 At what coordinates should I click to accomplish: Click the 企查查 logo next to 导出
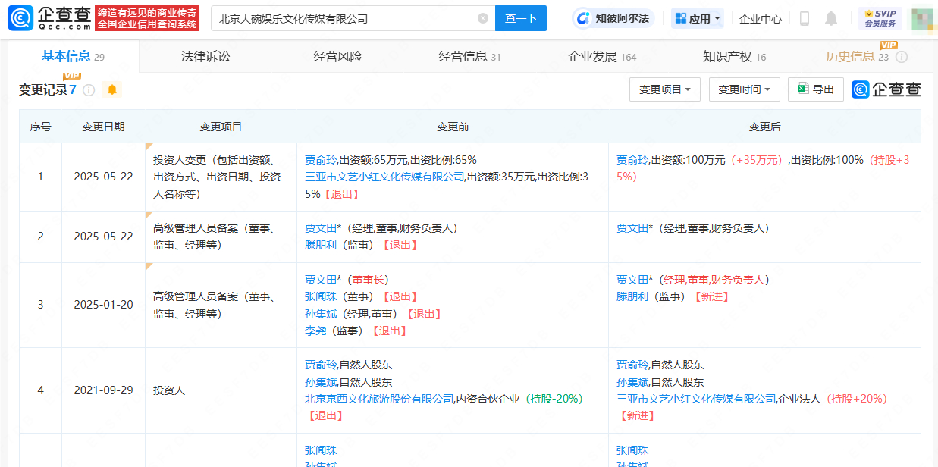(x=886, y=89)
